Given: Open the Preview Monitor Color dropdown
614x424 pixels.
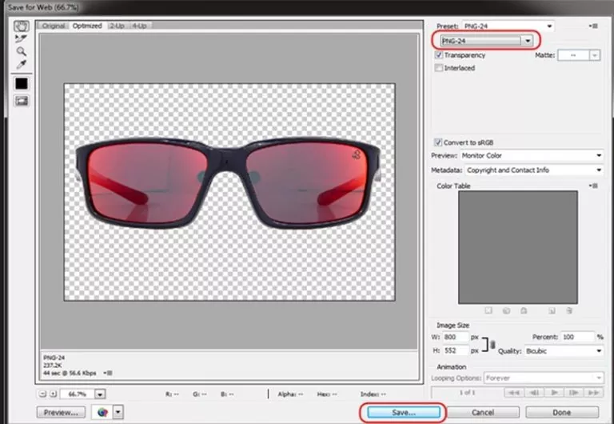Looking at the screenshot, I should (532, 155).
